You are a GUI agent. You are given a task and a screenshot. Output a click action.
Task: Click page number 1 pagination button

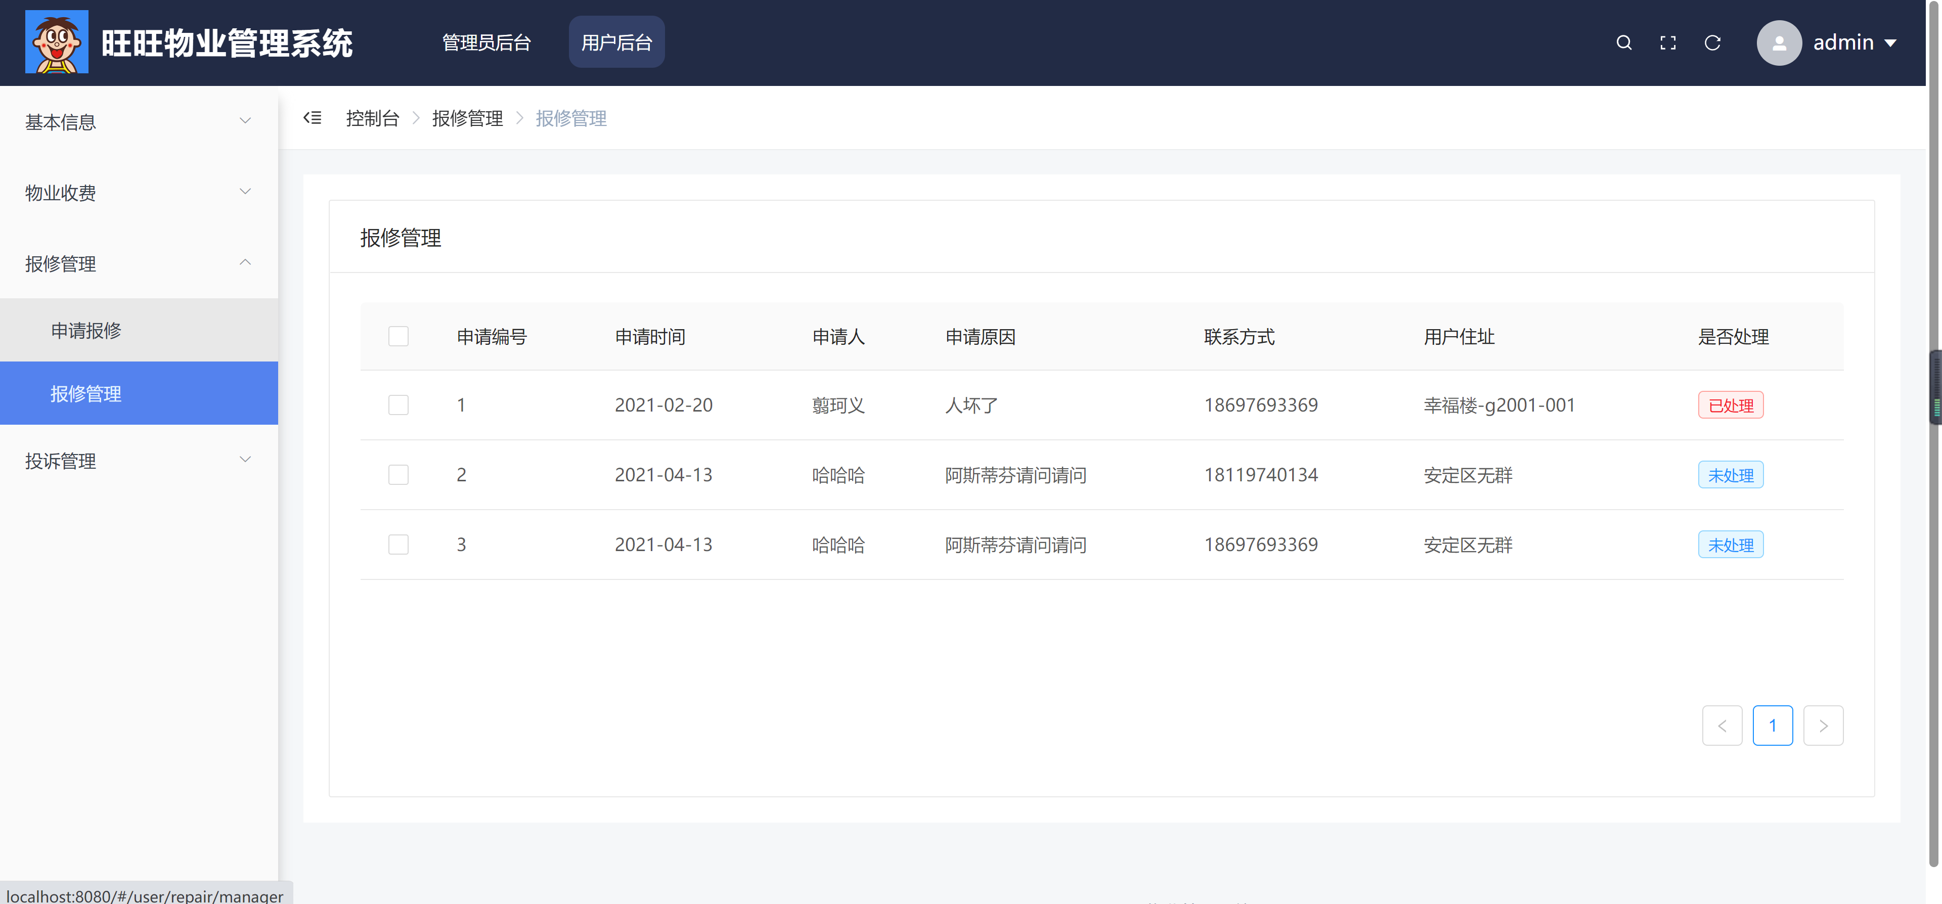[1773, 726]
